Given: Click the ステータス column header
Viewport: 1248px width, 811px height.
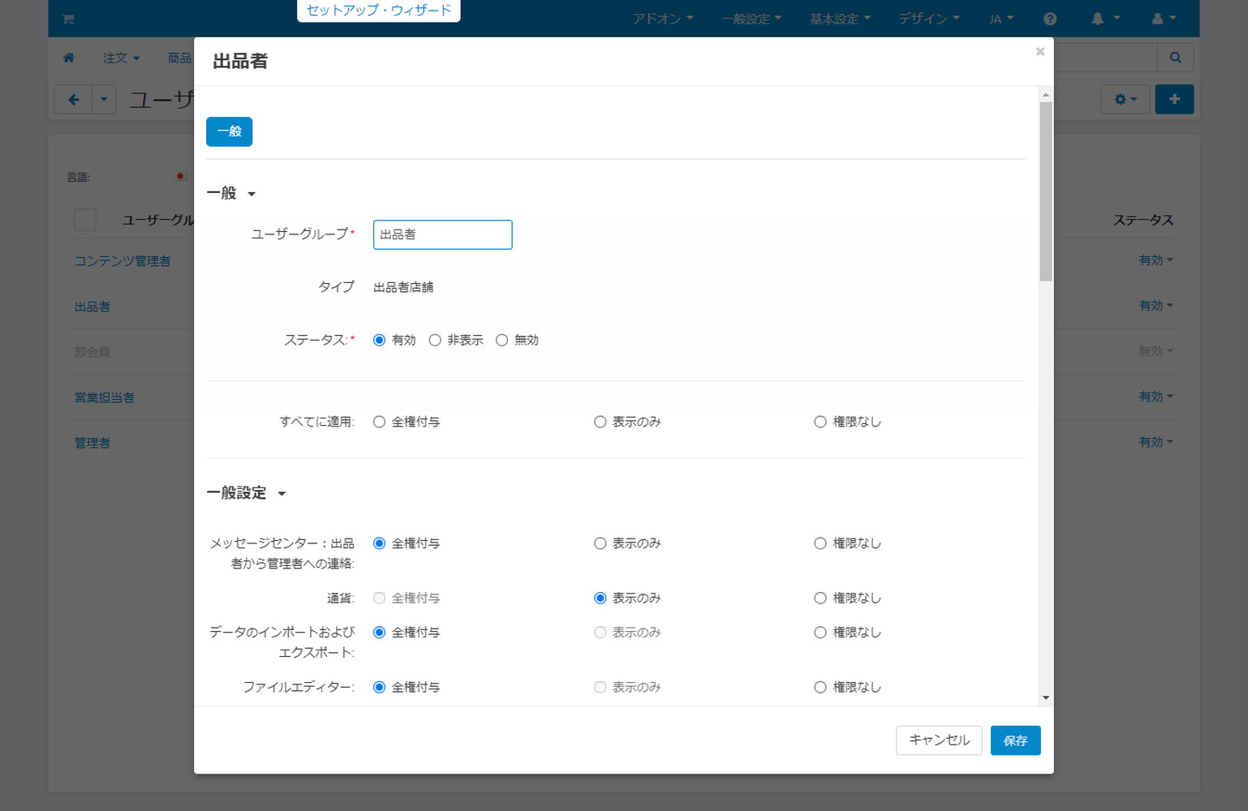Looking at the screenshot, I should point(1143,220).
